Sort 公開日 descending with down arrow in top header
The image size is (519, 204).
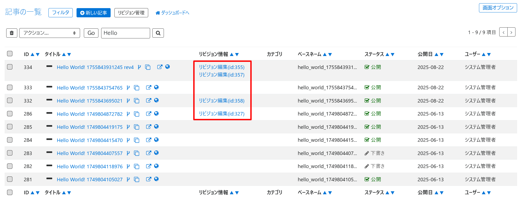click(442, 54)
